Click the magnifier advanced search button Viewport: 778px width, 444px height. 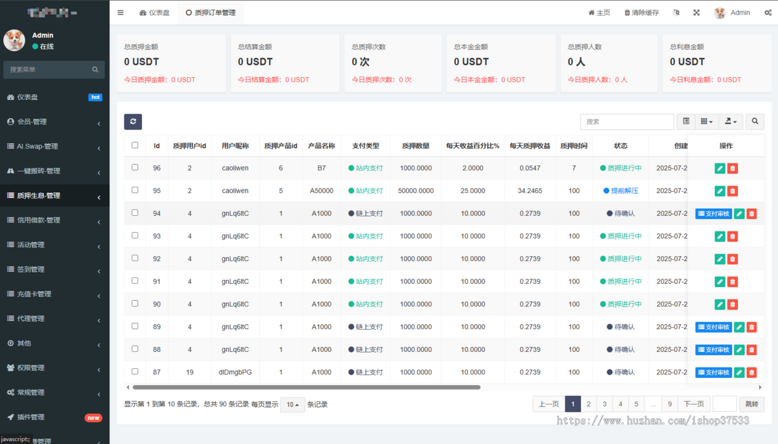pyautogui.click(x=755, y=121)
